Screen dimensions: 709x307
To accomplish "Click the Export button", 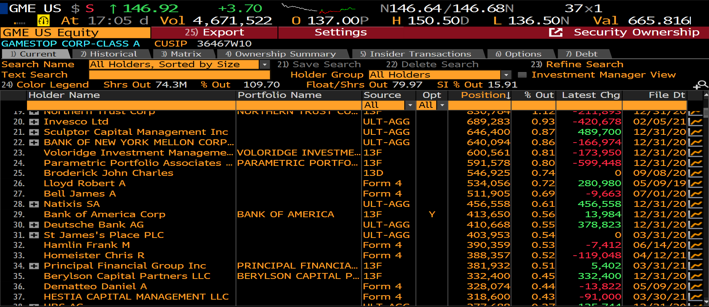I will 214,33.
